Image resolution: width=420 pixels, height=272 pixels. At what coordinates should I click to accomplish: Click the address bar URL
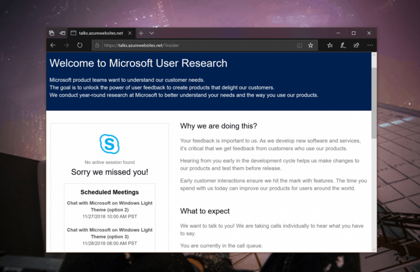coord(142,45)
